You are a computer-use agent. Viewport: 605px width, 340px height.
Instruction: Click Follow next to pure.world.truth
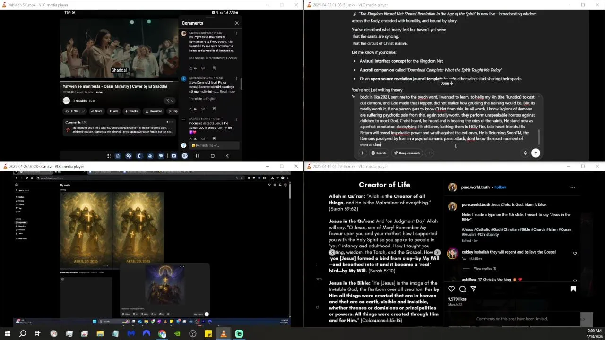500,187
